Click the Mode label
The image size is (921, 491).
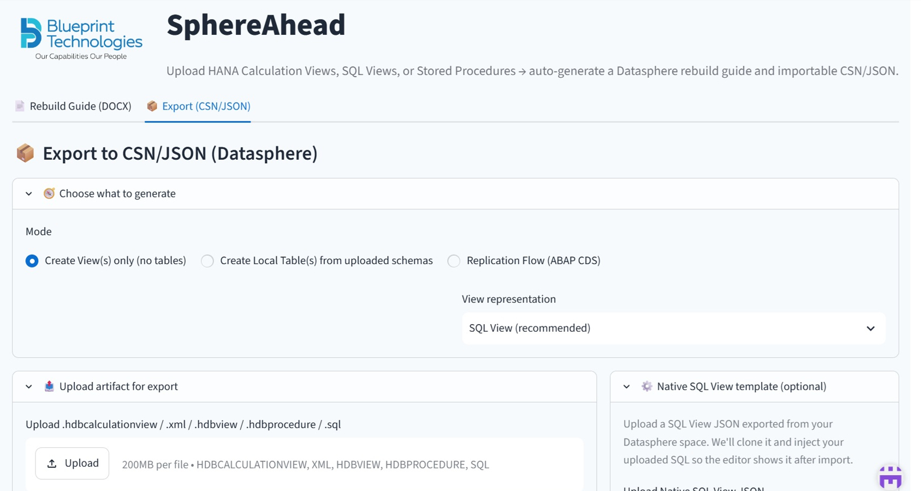(x=38, y=232)
